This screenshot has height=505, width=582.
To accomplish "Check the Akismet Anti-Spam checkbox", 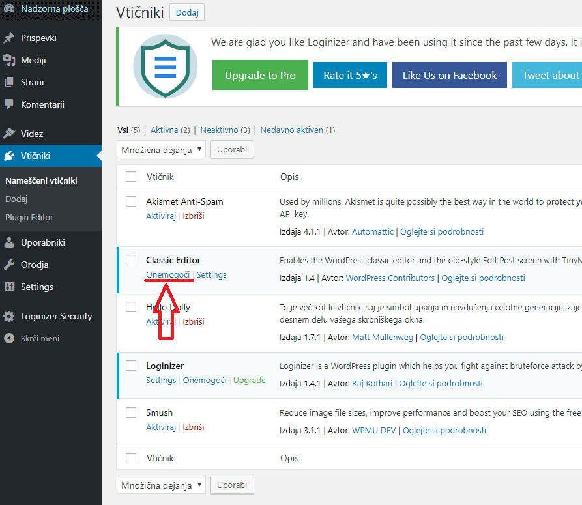I will [x=131, y=201].
